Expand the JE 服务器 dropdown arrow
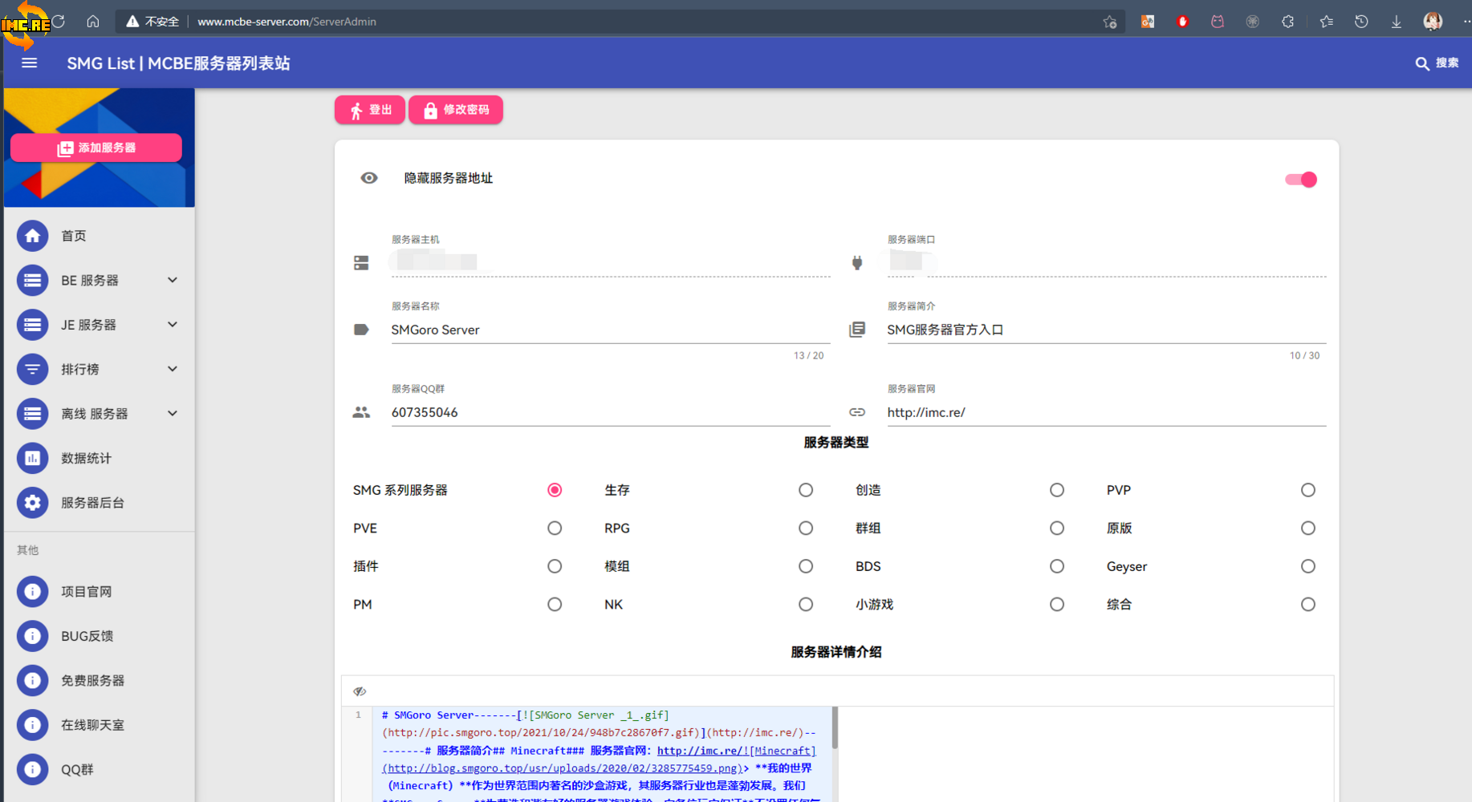Viewport: 1472px width, 802px height. click(x=172, y=325)
